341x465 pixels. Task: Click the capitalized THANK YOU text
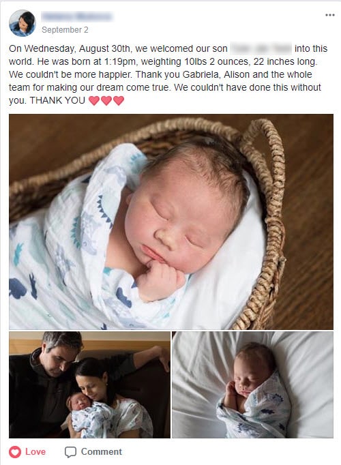pyautogui.click(x=57, y=100)
